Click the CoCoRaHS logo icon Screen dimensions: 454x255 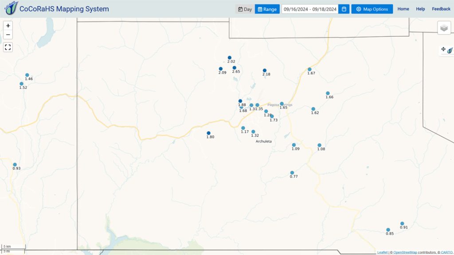click(x=11, y=8)
